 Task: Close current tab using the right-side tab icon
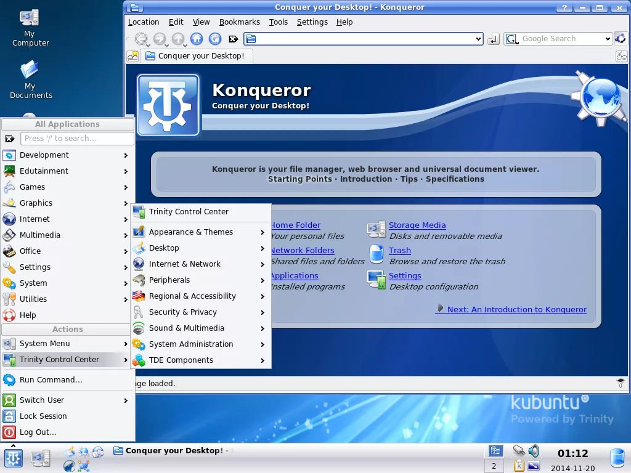coord(621,56)
